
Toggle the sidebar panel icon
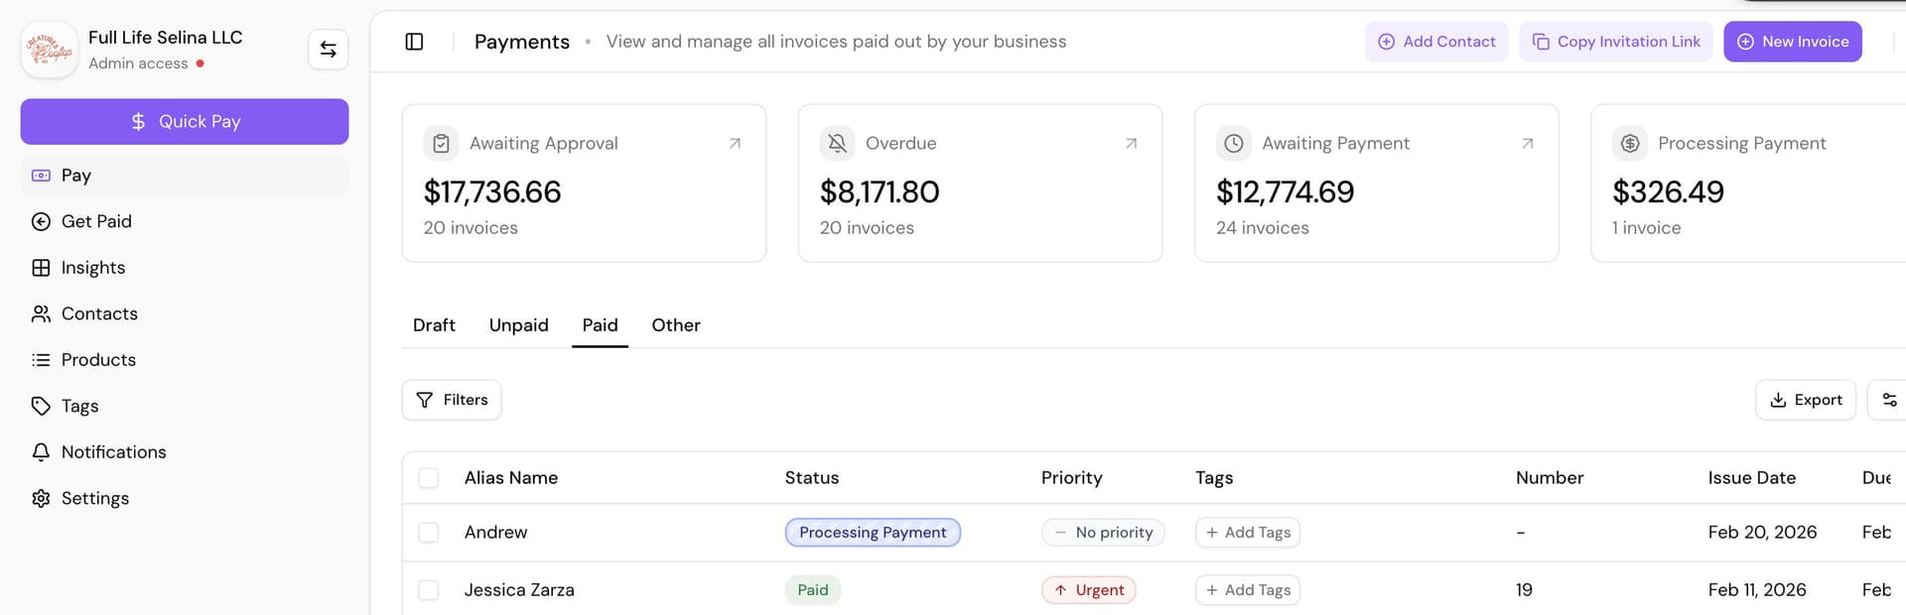[414, 42]
